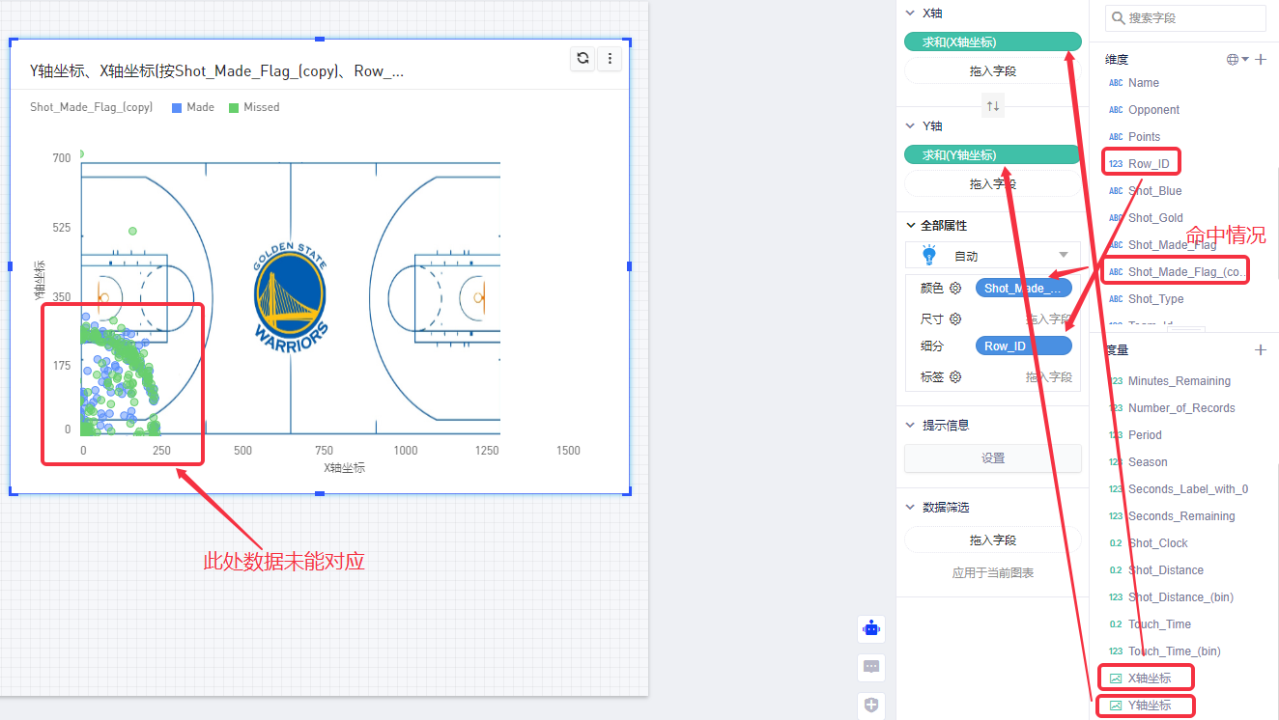Open the 颜色 gear settings

[955, 289]
